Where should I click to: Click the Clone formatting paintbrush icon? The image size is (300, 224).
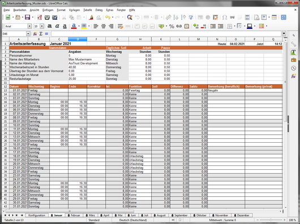[91, 17]
